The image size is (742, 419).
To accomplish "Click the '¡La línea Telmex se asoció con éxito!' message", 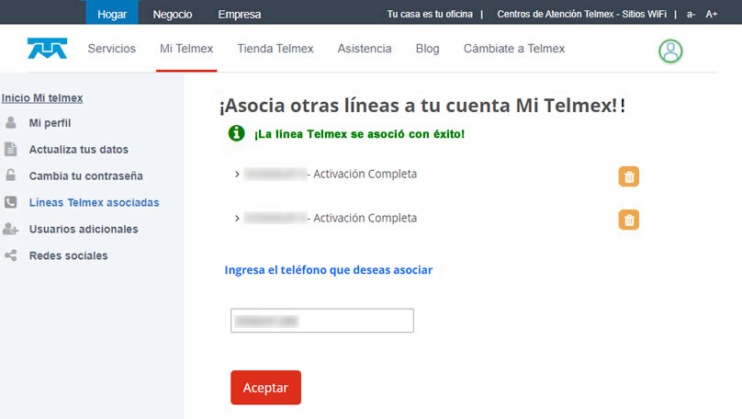I will [359, 134].
